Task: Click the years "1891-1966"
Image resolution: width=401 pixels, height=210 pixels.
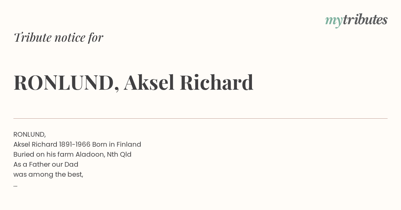Action: pos(75,144)
